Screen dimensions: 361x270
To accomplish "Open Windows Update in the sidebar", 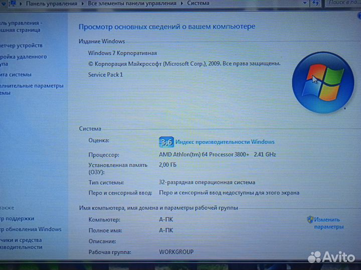I will click(31, 229).
